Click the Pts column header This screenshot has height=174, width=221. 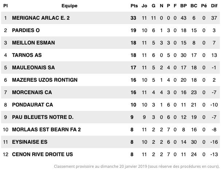pos(134,6)
